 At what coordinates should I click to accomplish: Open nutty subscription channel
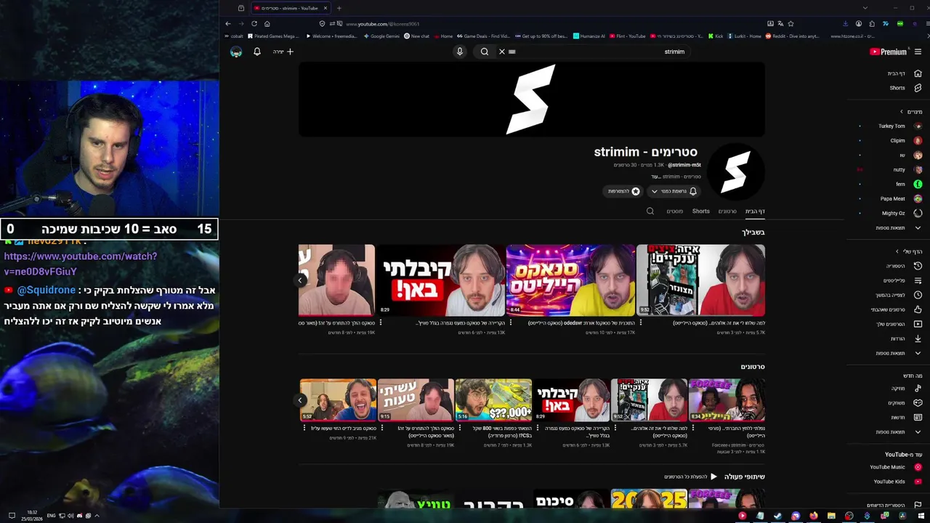coord(907,169)
